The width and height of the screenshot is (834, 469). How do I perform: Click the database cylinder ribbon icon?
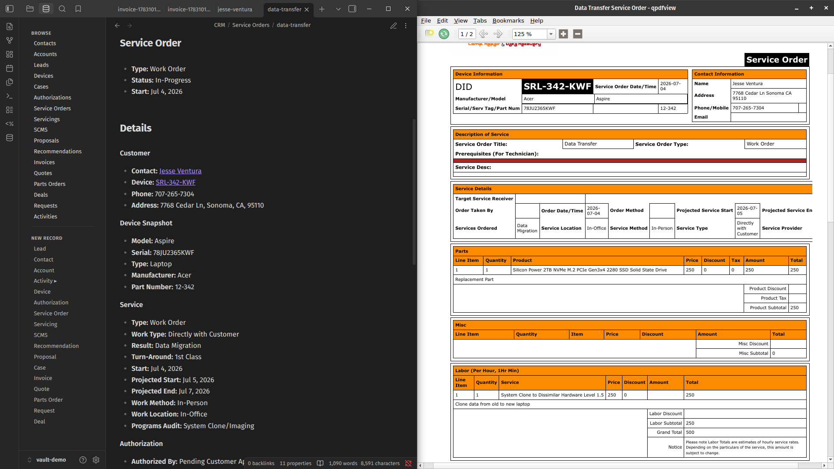[x=10, y=138]
